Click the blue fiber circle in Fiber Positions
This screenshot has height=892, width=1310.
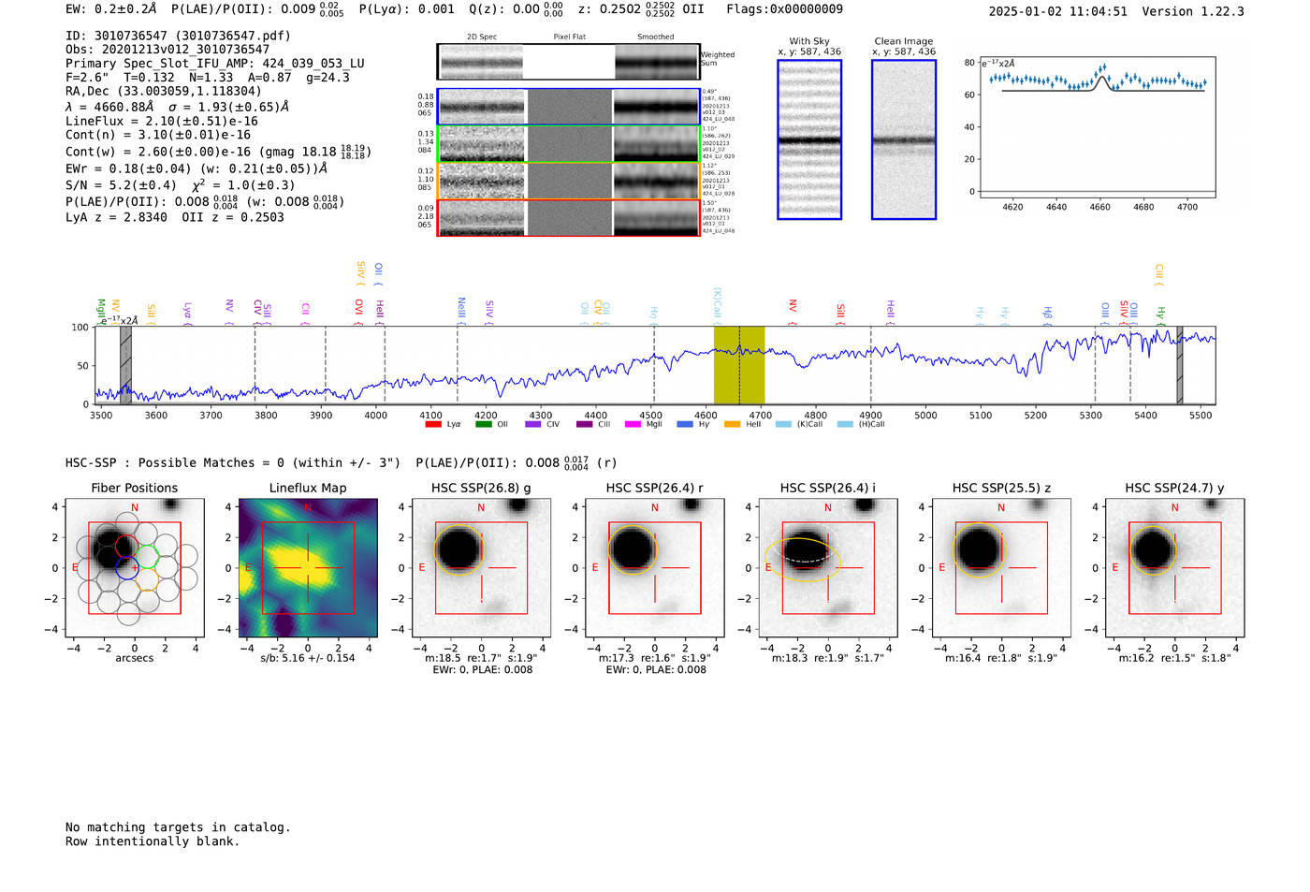(x=126, y=567)
